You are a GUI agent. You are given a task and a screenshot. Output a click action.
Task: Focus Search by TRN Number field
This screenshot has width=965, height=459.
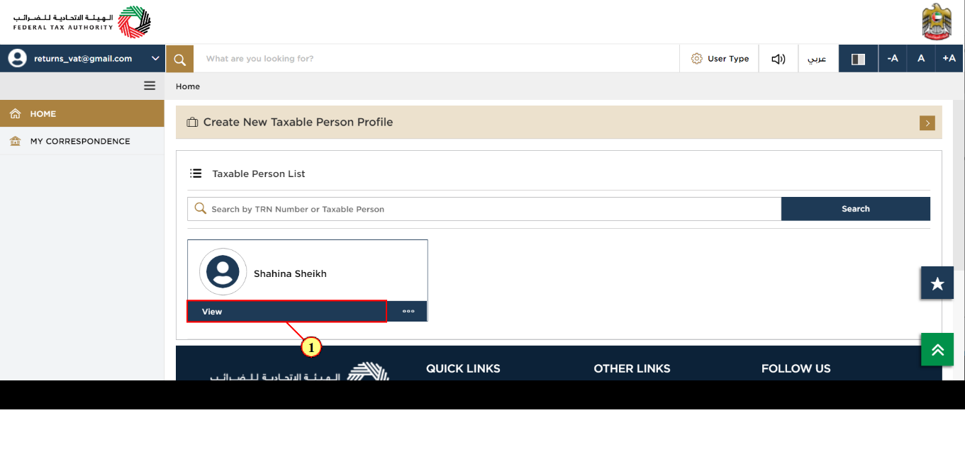[x=484, y=209]
